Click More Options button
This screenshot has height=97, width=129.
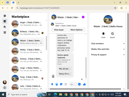pos(77,30)
